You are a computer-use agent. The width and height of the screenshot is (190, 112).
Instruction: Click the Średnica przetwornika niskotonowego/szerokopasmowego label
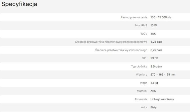[111, 42]
